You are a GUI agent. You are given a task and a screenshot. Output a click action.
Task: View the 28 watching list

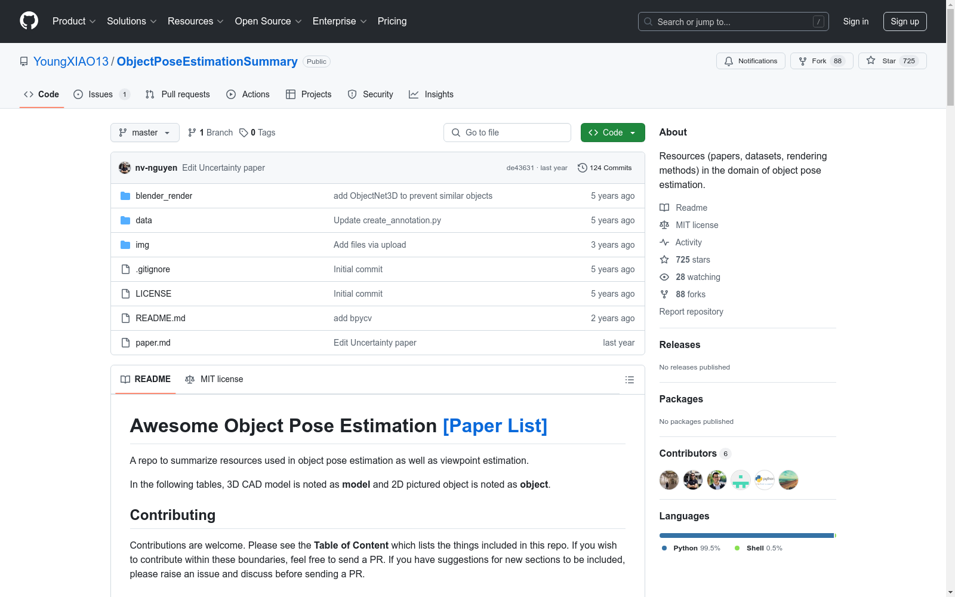(x=690, y=277)
